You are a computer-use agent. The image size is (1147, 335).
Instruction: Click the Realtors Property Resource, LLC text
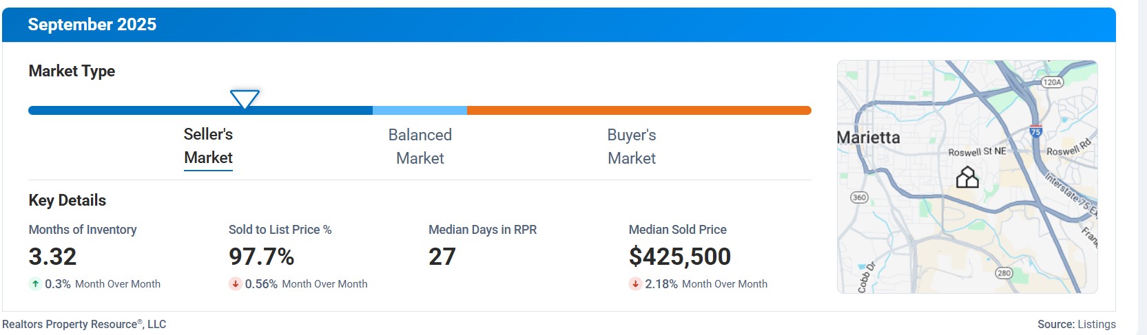[x=84, y=324]
